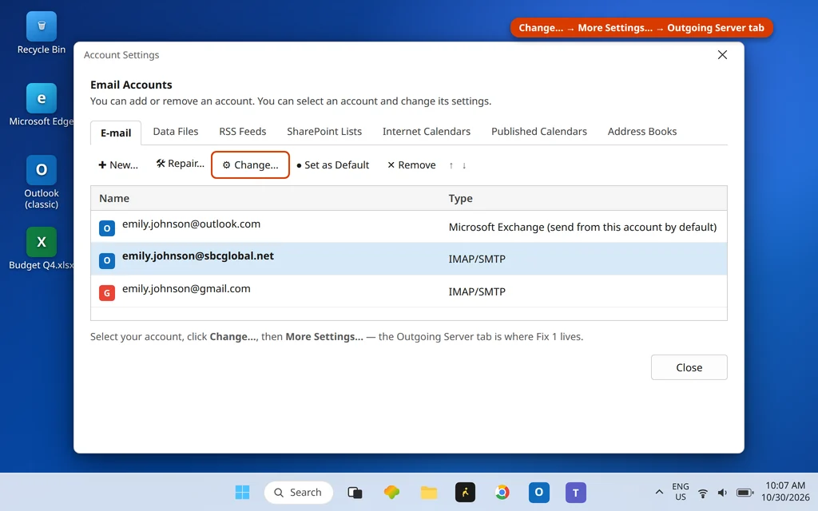Open the clock and date flyout
This screenshot has height=511, width=818.
[785, 492]
